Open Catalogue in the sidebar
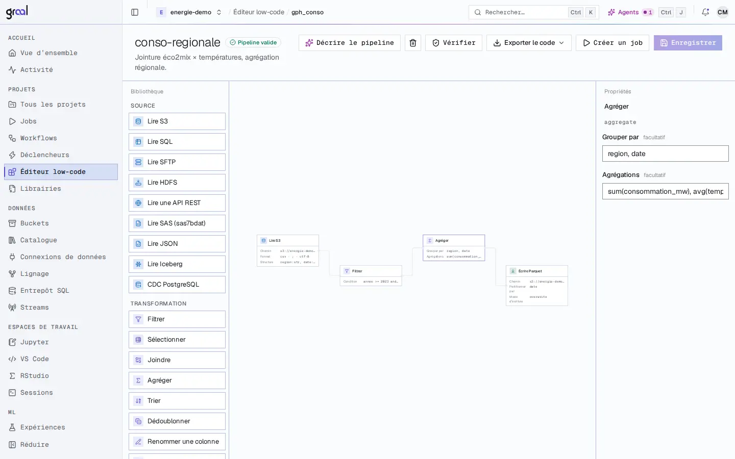Viewport: 735px width, 459px height. coord(61,240)
